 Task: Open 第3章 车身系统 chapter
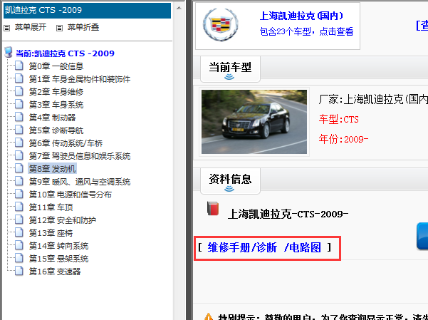pyautogui.click(x=56, y=105)
